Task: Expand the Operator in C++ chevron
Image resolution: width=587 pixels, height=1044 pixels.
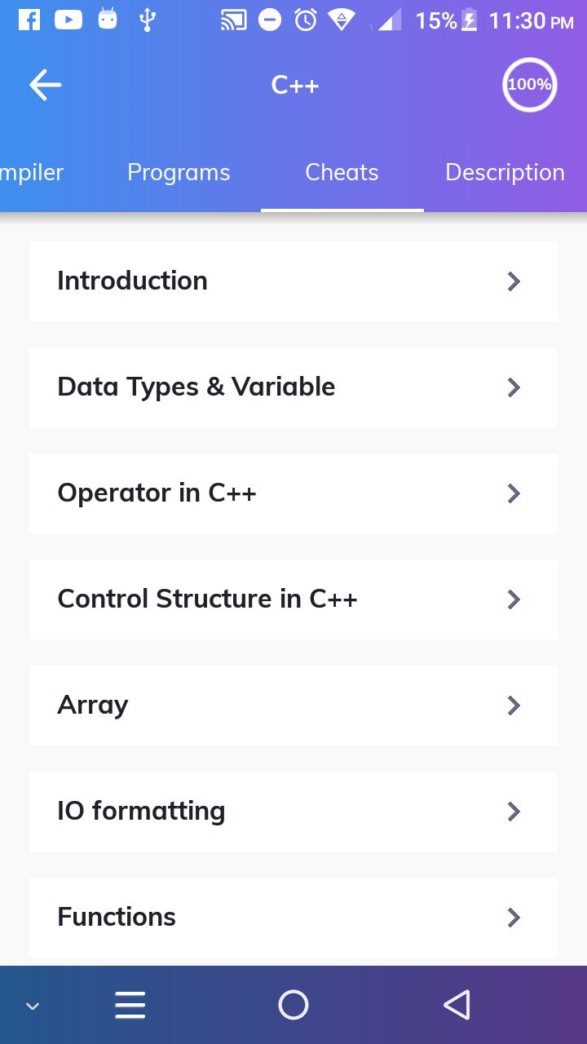Action: tap(514, 493)
